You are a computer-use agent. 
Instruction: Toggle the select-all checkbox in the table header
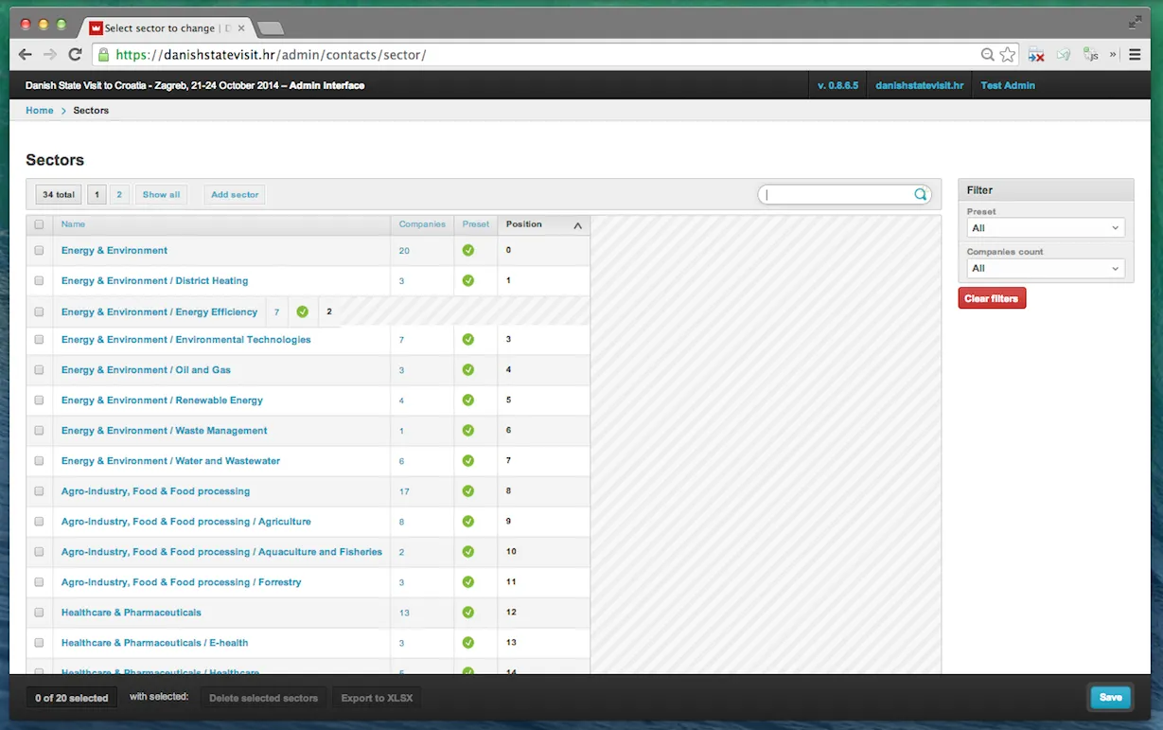click(39, 224)
